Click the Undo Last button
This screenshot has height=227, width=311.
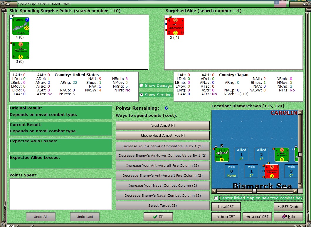(85, 217)
